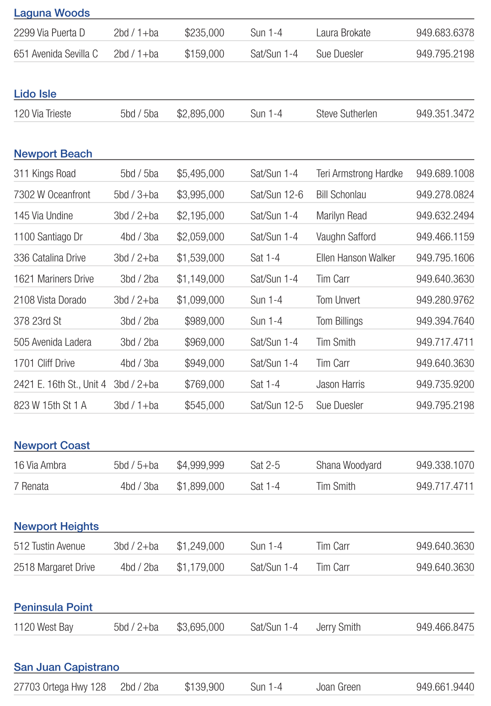Click the Peninsula Point heading link
Screen dimensions: 491x706
click(53, 607)
